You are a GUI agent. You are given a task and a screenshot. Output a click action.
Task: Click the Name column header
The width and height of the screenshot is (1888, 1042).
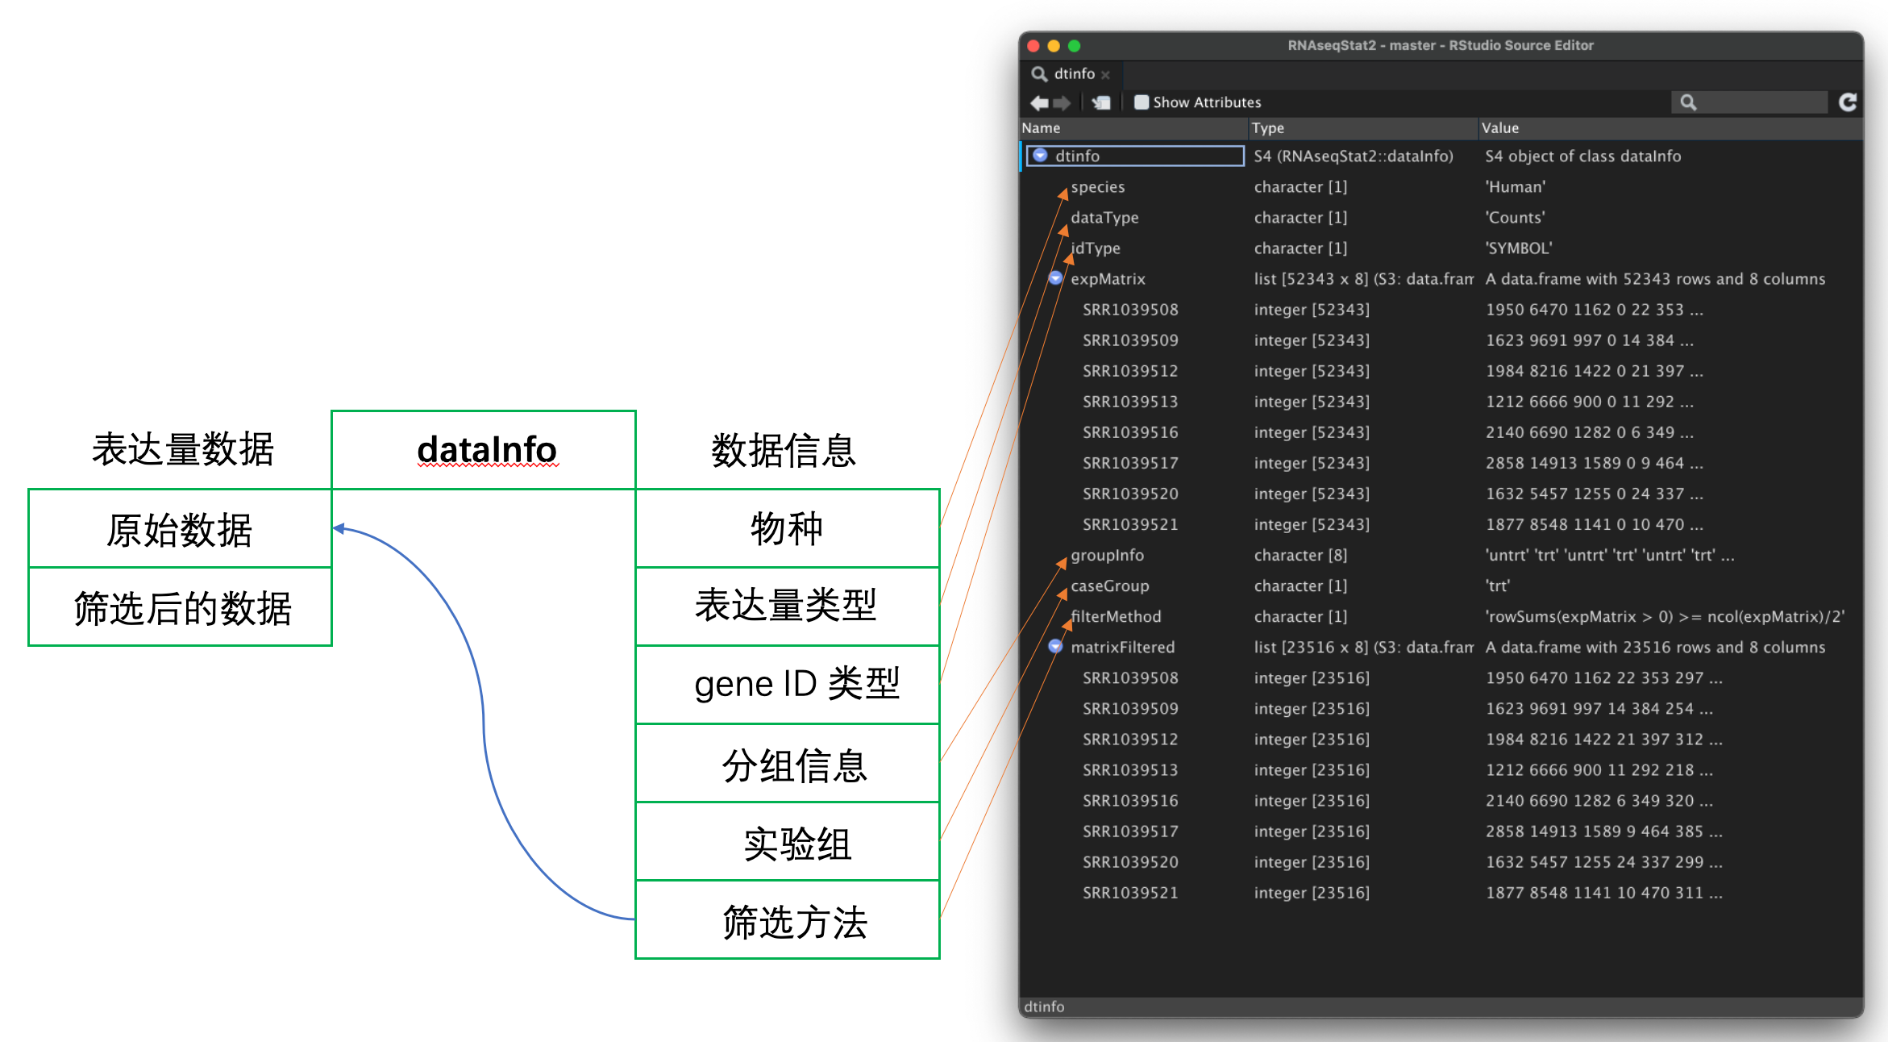(x=1133, y=127)
